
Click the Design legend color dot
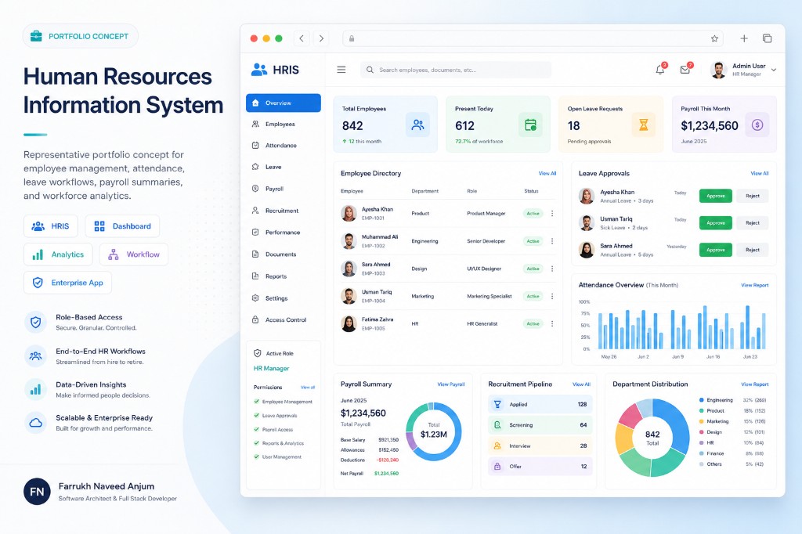pyautogui.click(x=701, y=432)
